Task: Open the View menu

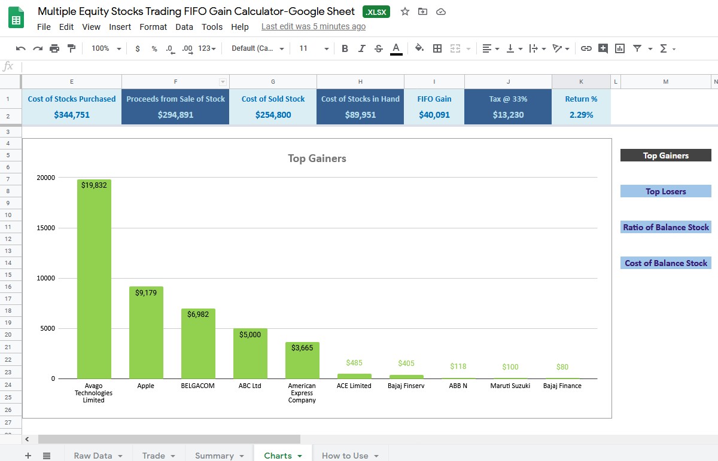Action: click(91, 27)
